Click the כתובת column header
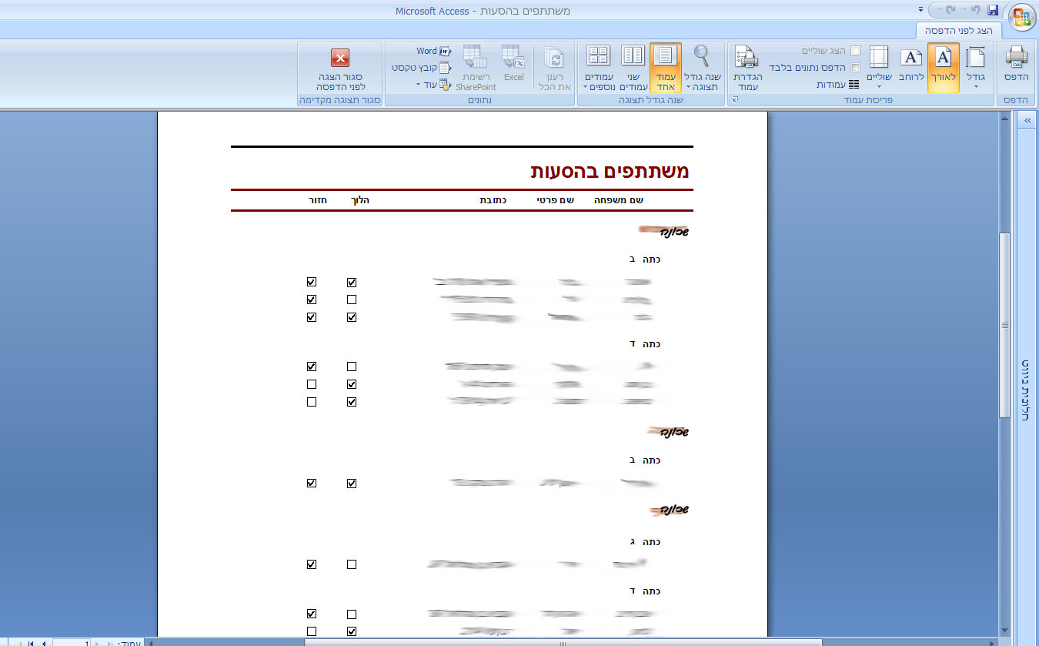The height and width of the screenshot is (646, 1039). 493,200
